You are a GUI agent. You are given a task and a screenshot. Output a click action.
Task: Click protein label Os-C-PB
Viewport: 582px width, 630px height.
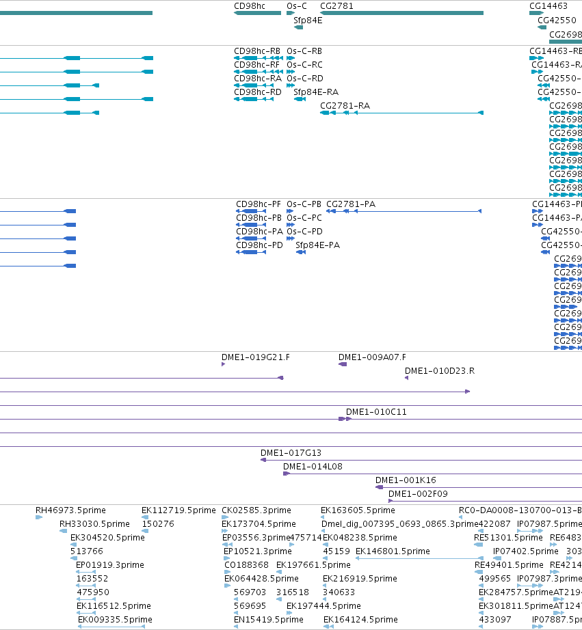304,204
